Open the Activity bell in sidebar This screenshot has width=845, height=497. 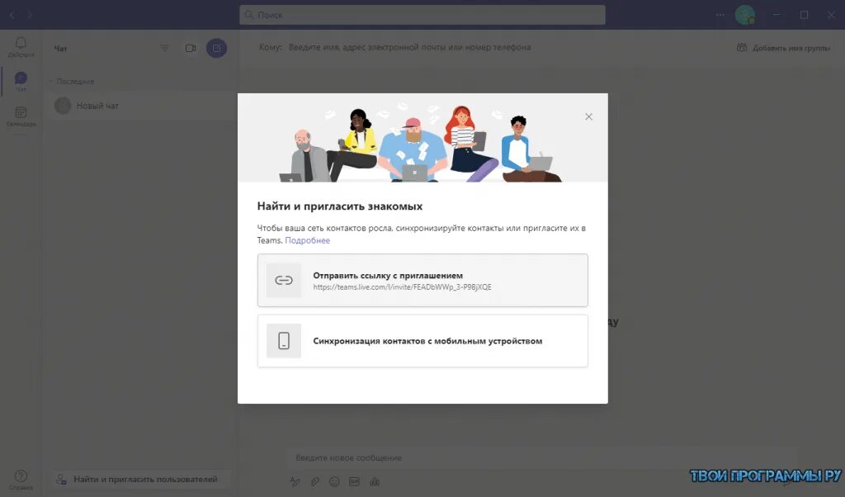pos(21,47)
